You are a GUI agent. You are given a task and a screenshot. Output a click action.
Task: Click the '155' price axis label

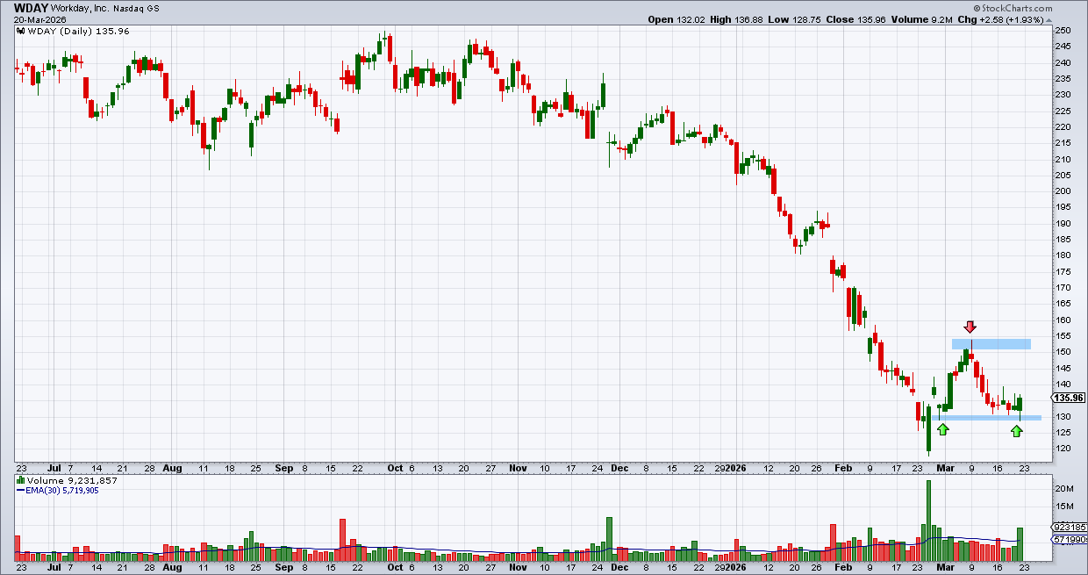1062,336
